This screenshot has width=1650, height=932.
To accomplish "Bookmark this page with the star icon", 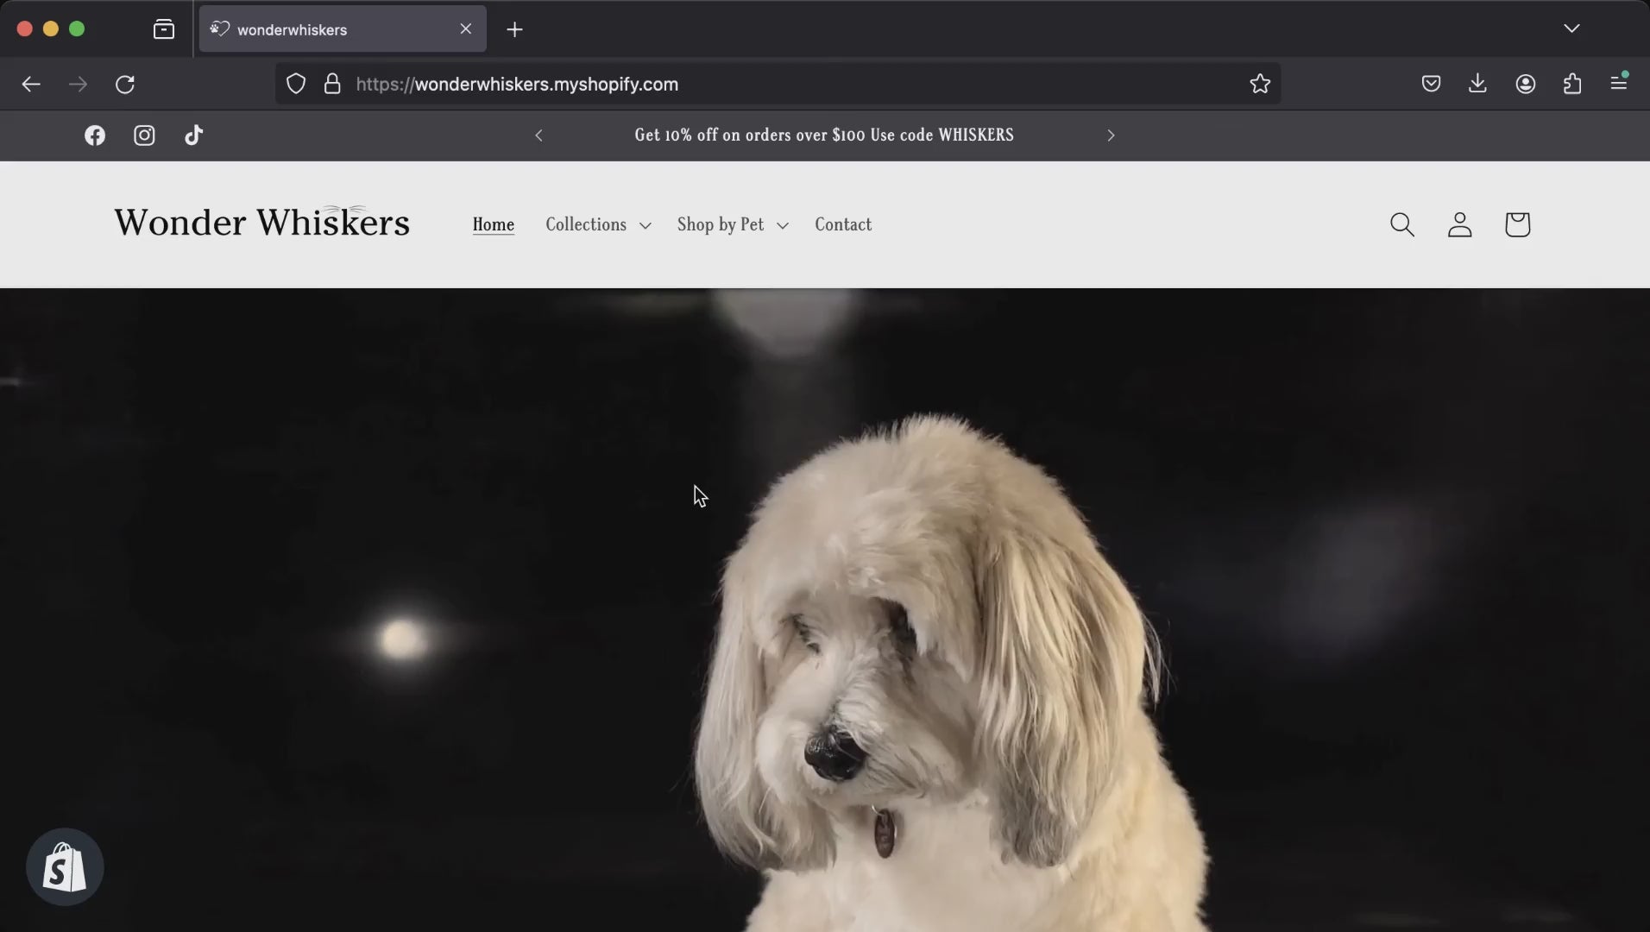I will 1260,84.
